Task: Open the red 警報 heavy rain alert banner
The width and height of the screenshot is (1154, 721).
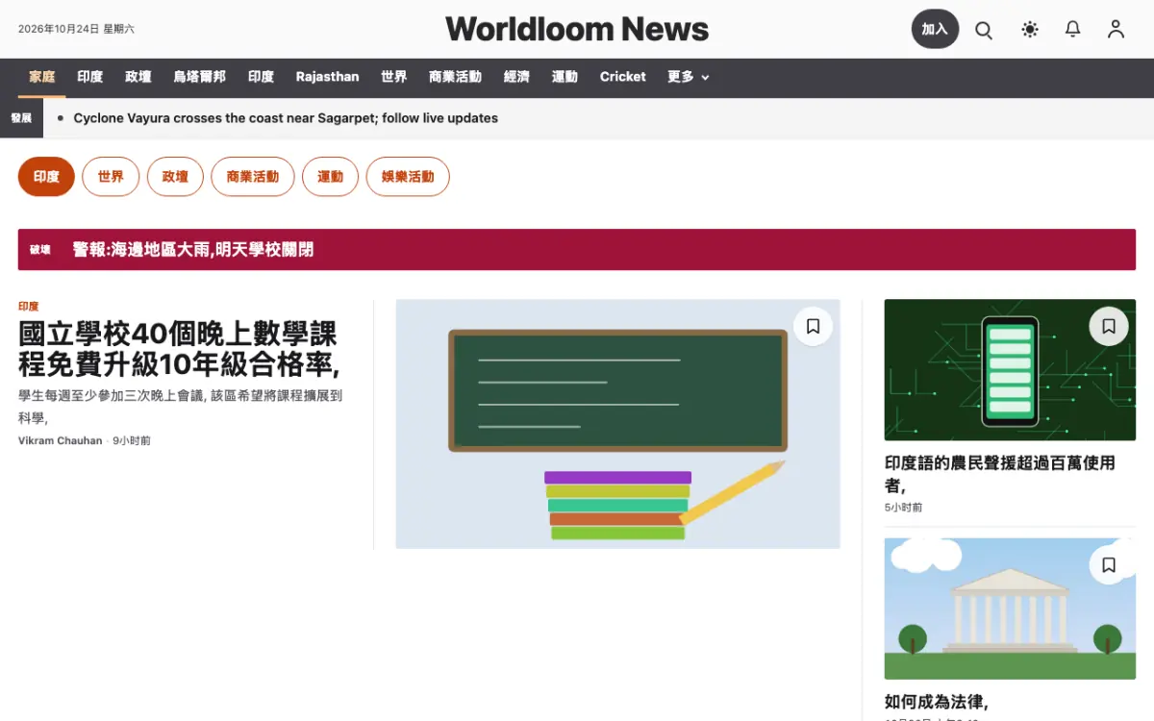Action: (577, 250)
